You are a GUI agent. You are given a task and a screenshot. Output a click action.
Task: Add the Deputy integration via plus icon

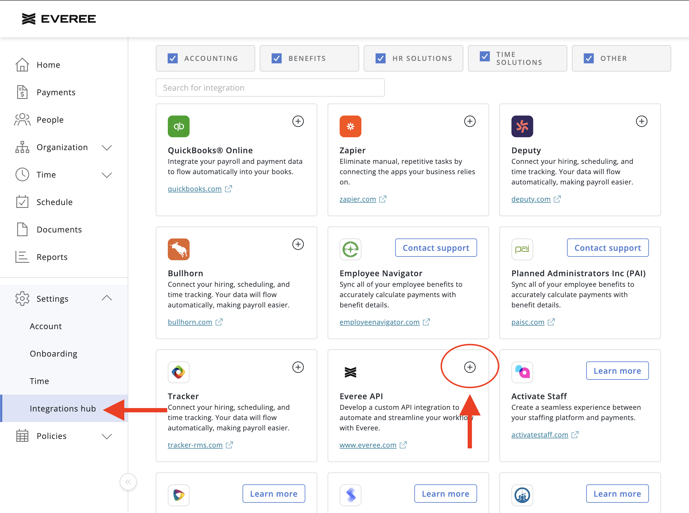point(641,122)
